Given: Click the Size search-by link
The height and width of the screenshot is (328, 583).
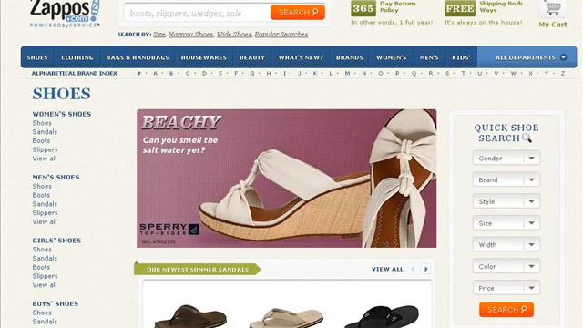Looking at the screenshot, I should tap(159, 35).
